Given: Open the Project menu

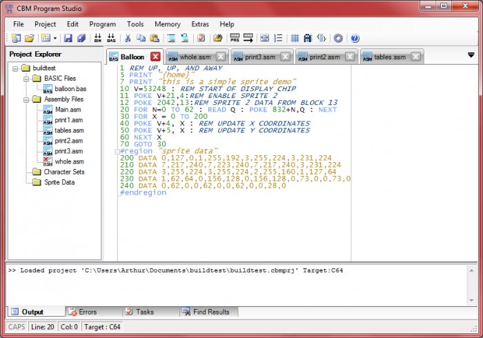Looking at the screenshot, I should click(x=46, y=24).
